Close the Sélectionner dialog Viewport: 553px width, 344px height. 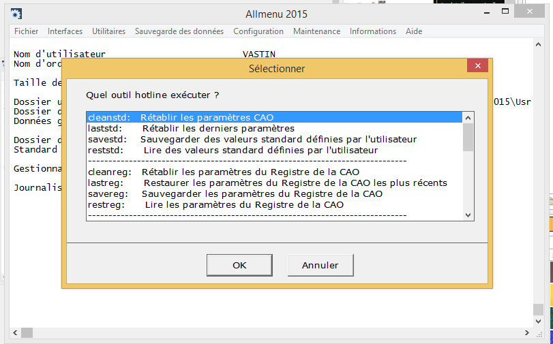(477, 65)
